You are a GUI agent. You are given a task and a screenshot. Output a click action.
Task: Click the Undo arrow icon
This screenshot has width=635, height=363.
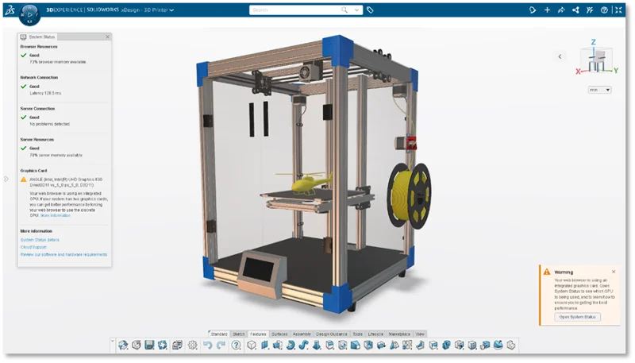point(207,345)
